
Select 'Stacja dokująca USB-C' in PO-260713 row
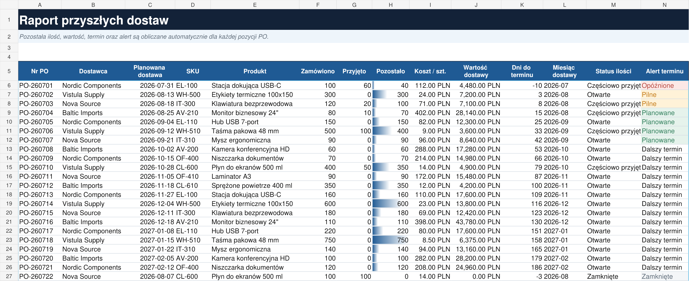pos(255,195)
